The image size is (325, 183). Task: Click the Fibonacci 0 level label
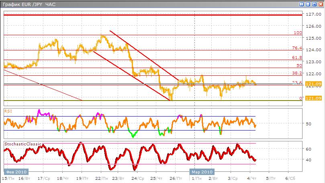pyautogui.click(x=300, y=98)
